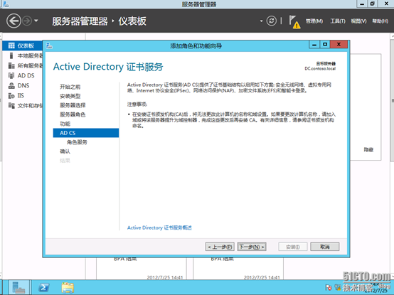Click the 取消 button in wizard
This screenshot has width=394, height=295.
(324, 247)
